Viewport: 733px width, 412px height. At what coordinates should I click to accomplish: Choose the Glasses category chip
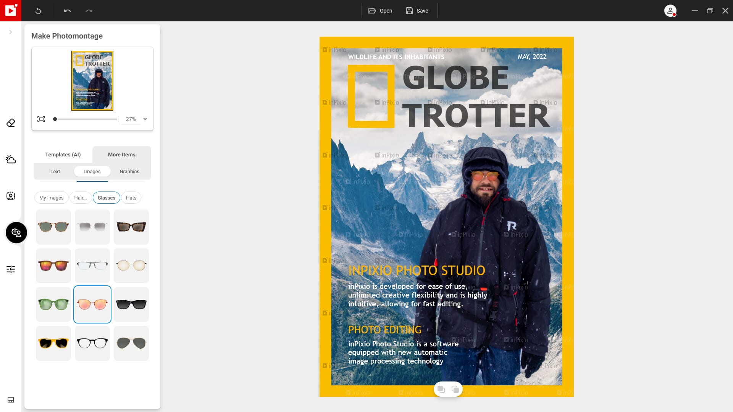point(107,198)
